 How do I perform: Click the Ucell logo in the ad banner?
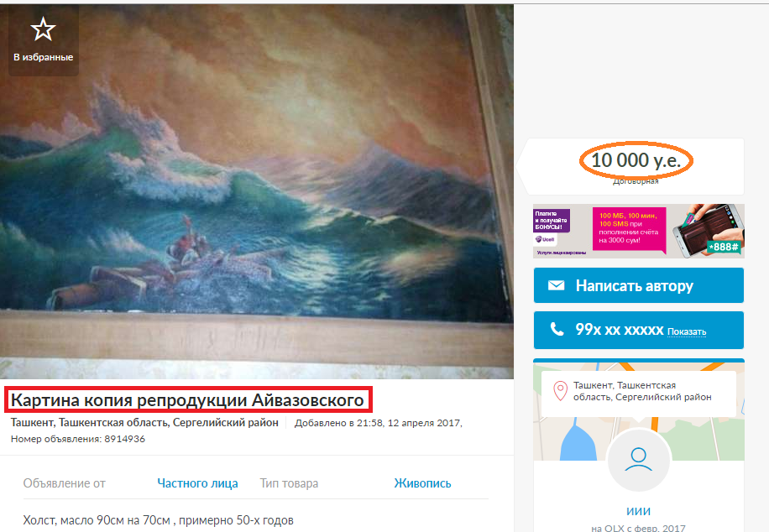tap(546, 240)
